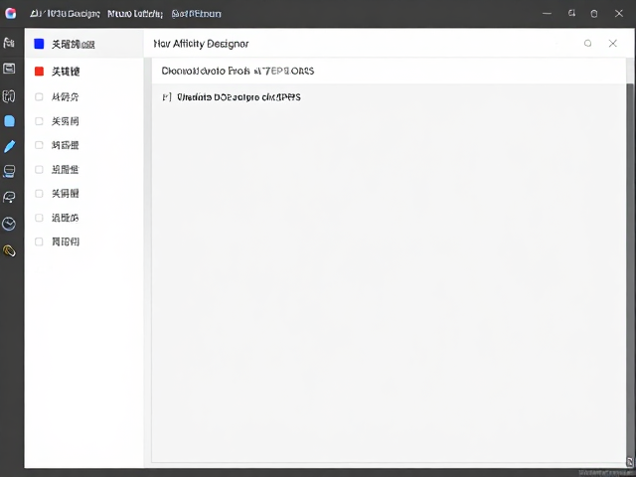
Task: Open the round clock icon in dark sidebar
Action: pos(9,224)
